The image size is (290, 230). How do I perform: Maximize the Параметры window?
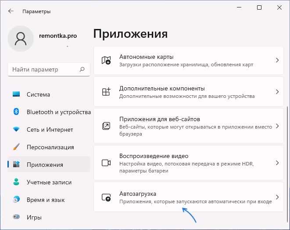pyautogui.click(x=259, y=7)
